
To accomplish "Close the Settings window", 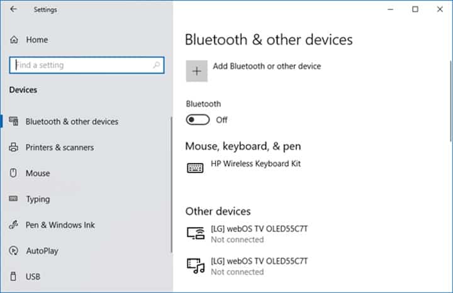I will (x=440, y=9).
